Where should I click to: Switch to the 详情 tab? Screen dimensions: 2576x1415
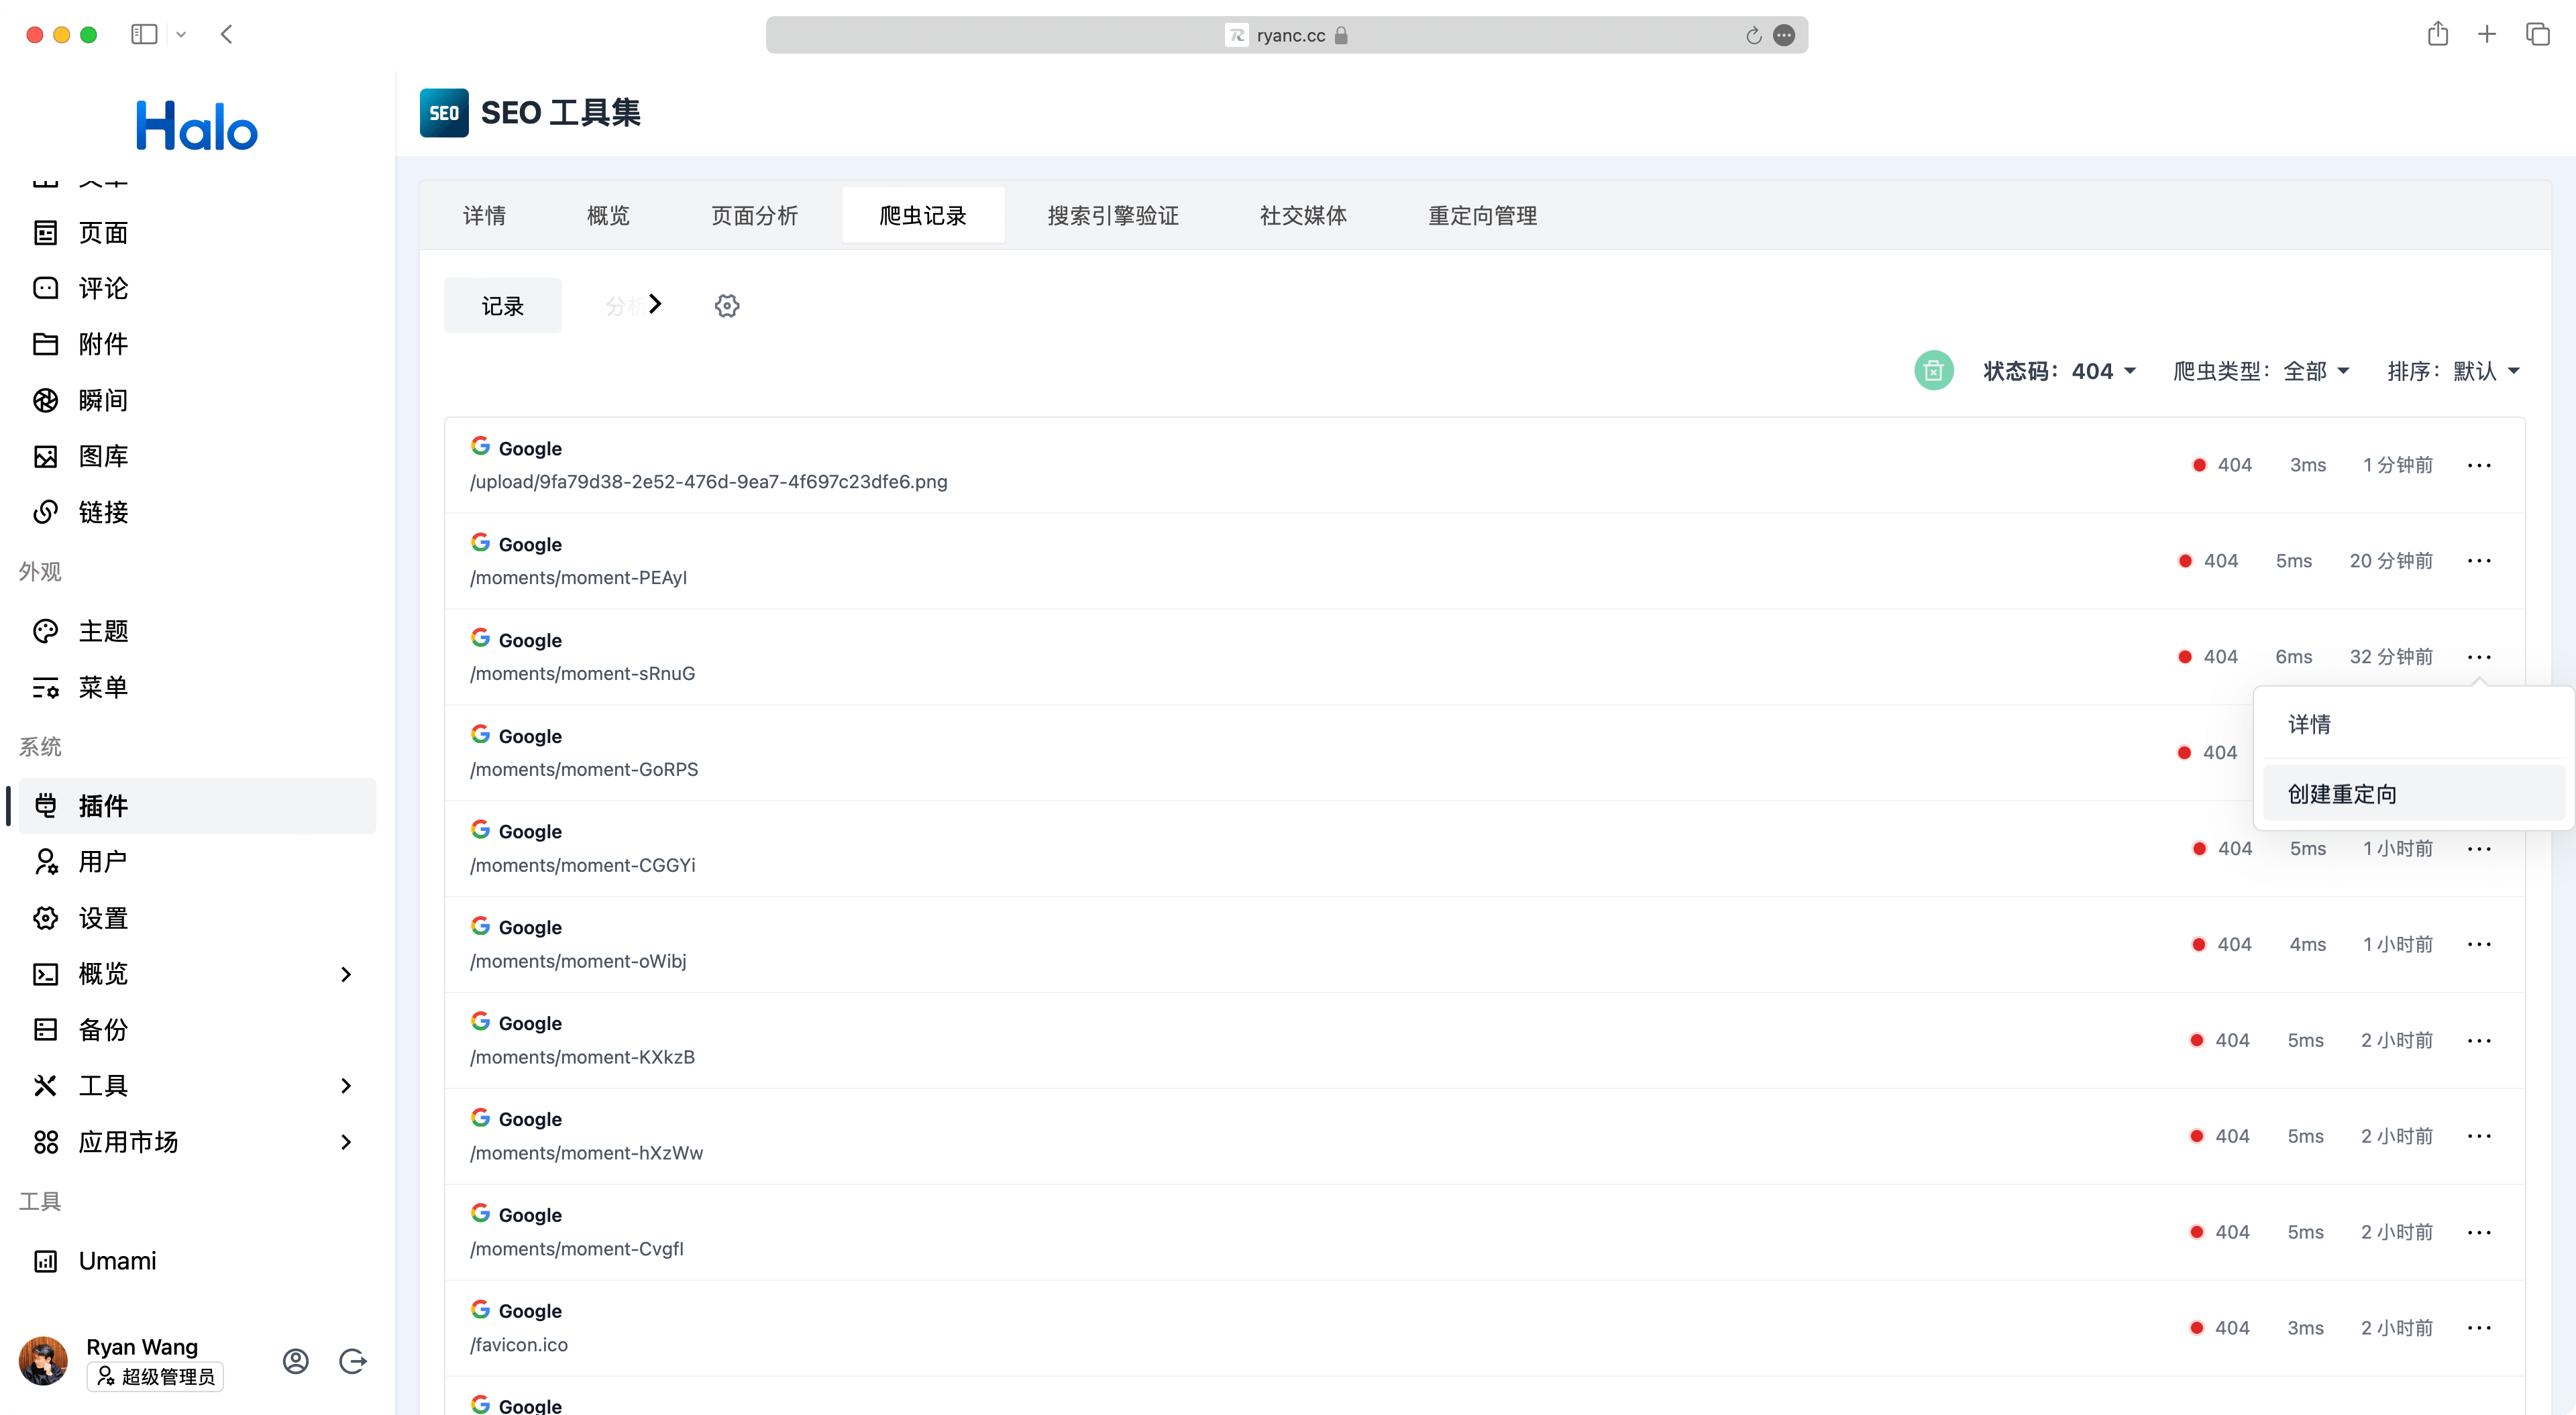(484, 215)
